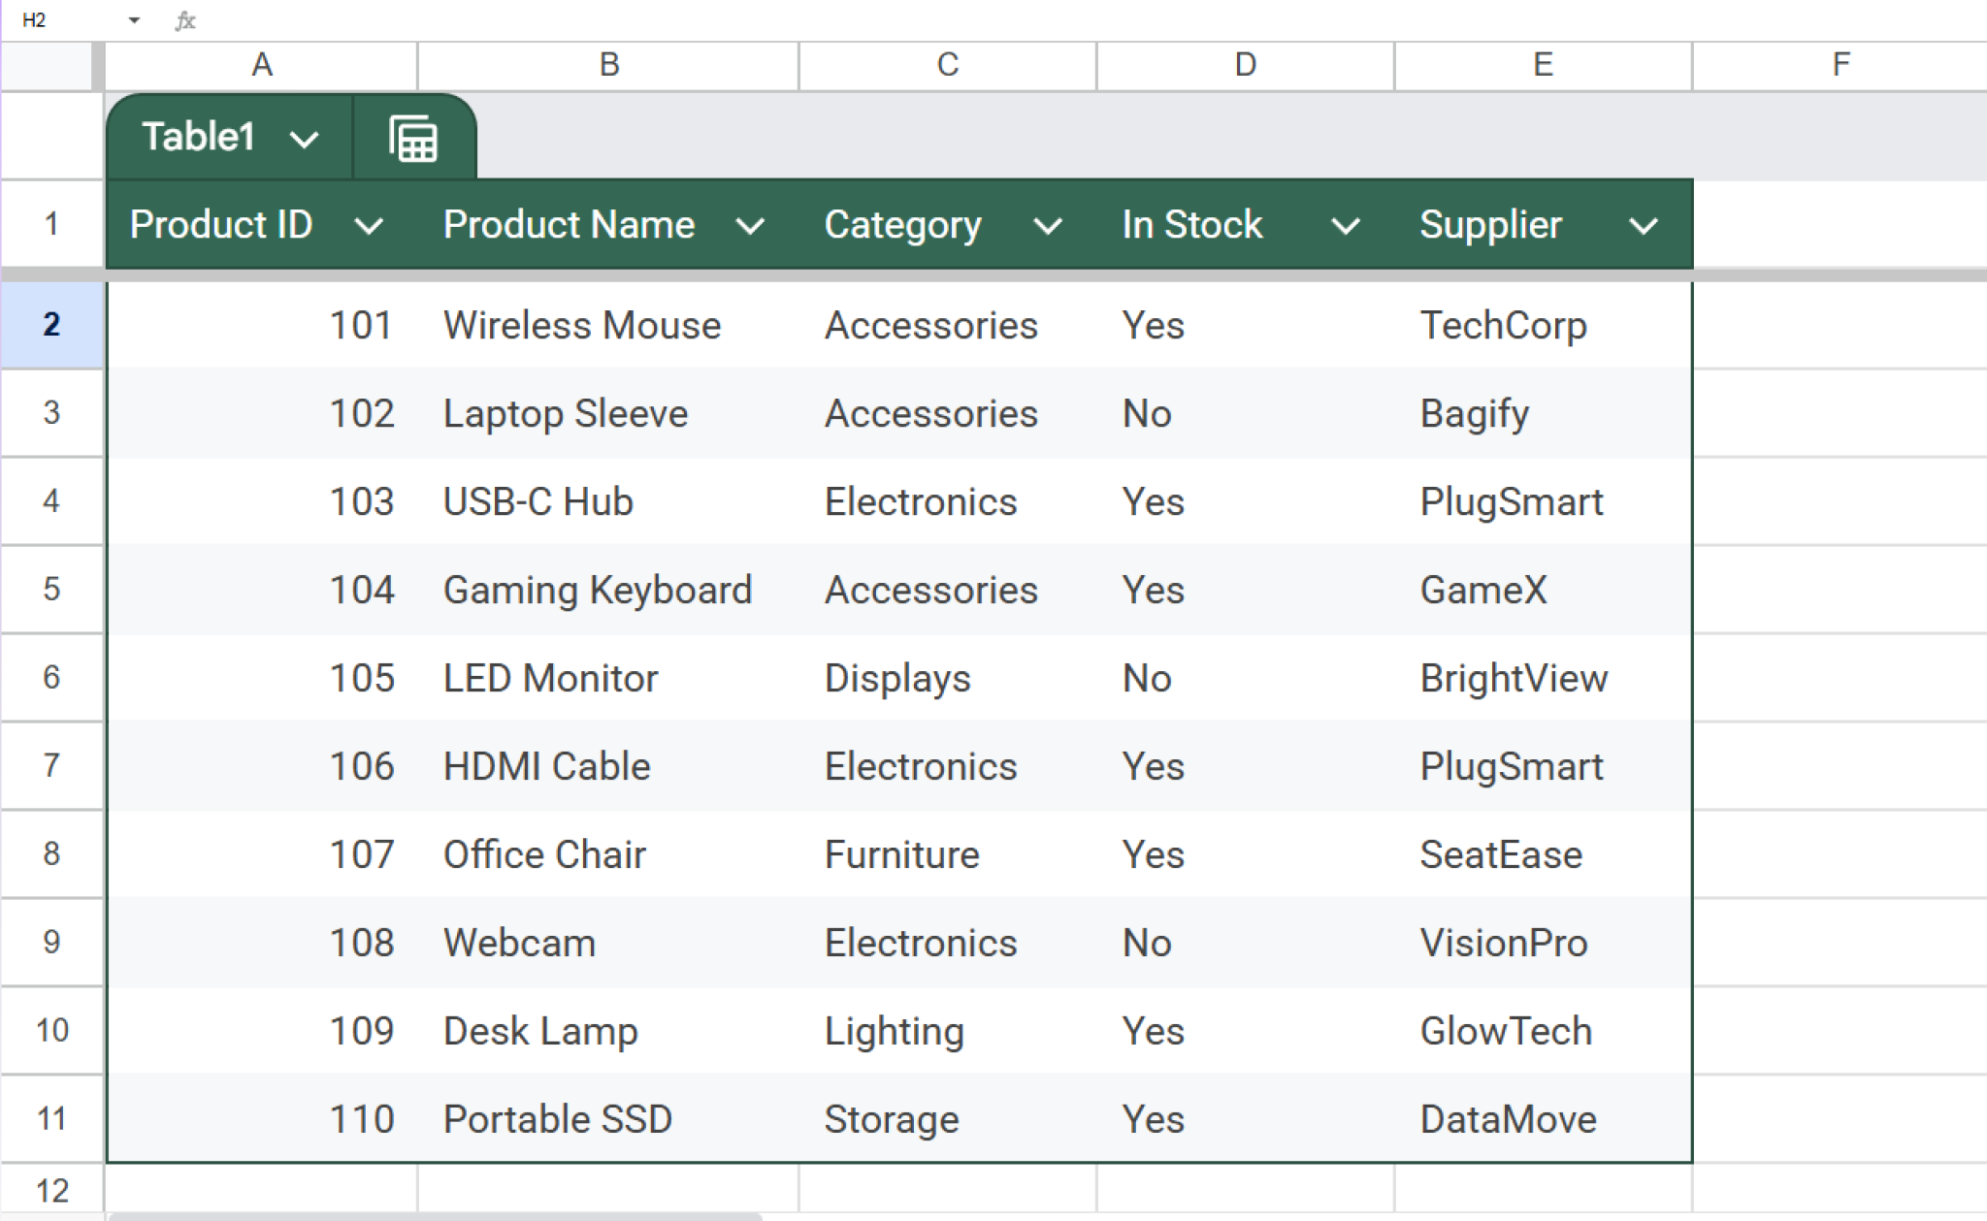The height and width of the screenshot is (1221, 1987).
Task: Click the fx formula icon
Action: [185, 19]
